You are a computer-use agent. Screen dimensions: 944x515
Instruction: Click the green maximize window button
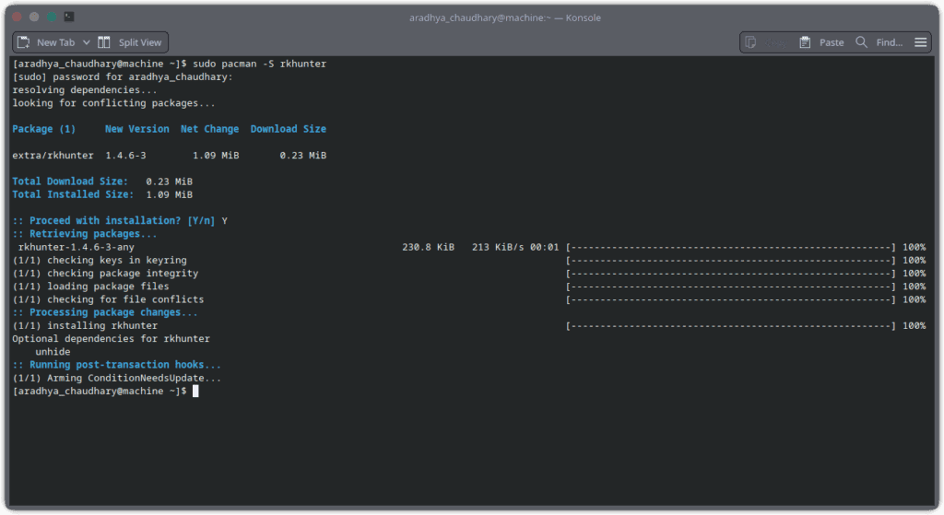click(x=52, y=17)
